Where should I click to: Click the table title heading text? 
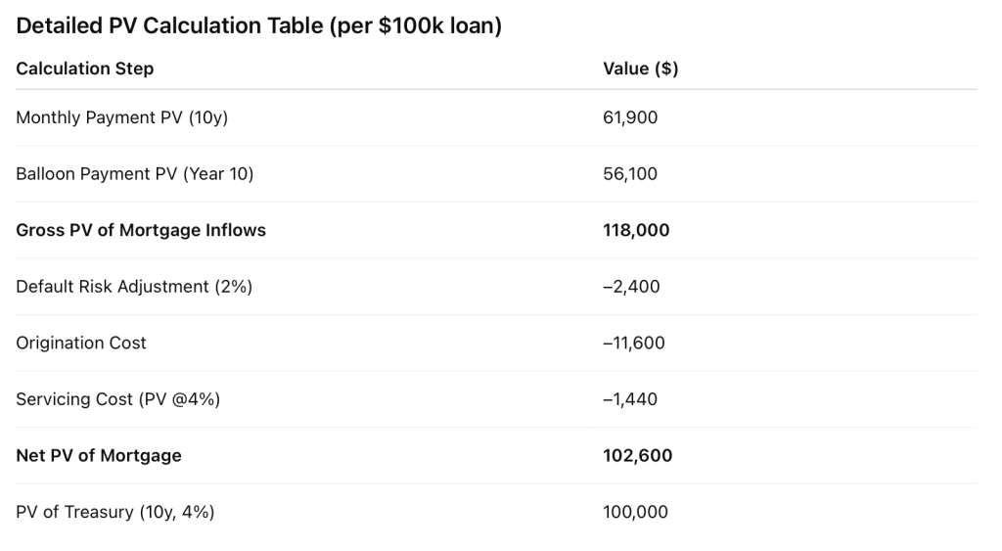coord(258,26)
